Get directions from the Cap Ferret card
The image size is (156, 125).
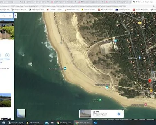click(119, 114)
